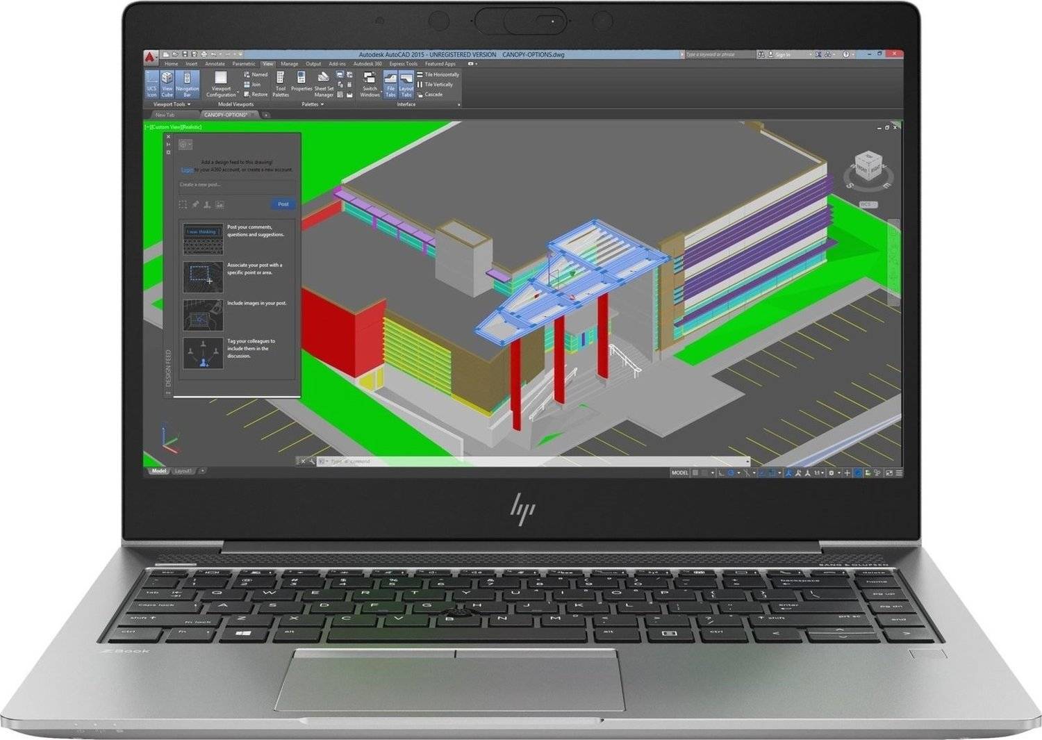Open Viewport Configuration dropdown
The height and width of the screenshot is (740, 1042).
221,84
